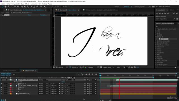Hide the Sólido Blanco 1 layer
Screen dimensions: 179x101
[1, 94]
